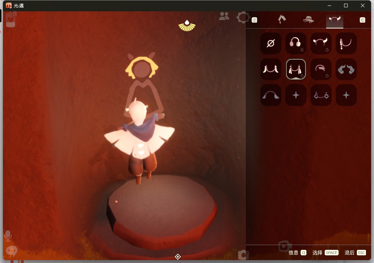Screen dimensions: 374x263
Task: Click the C key shortcut badge
Action: coord(362,20)
